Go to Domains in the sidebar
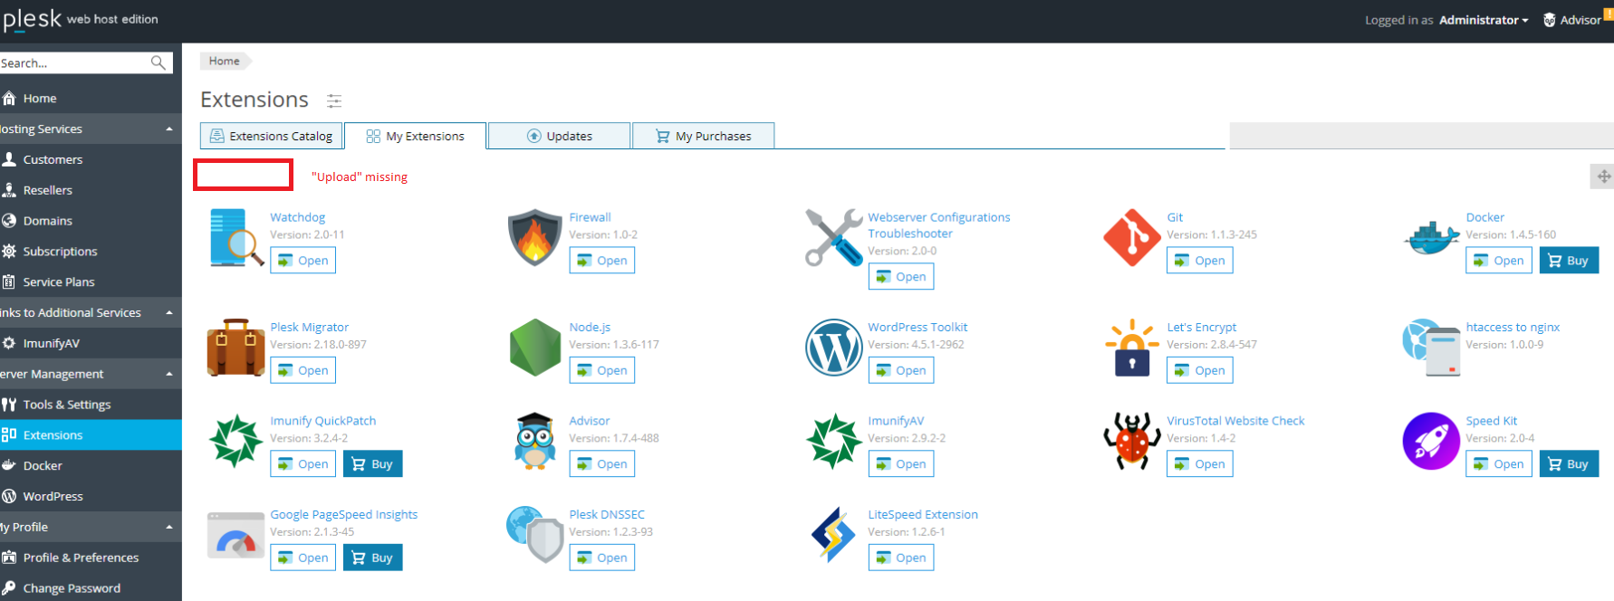The width and height of the screenshot is (1614, 601). (x=47, y=221)
